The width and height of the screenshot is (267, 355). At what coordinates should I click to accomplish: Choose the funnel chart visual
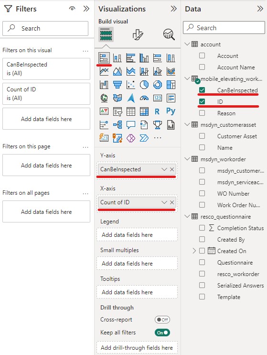(x=117, y=85)
